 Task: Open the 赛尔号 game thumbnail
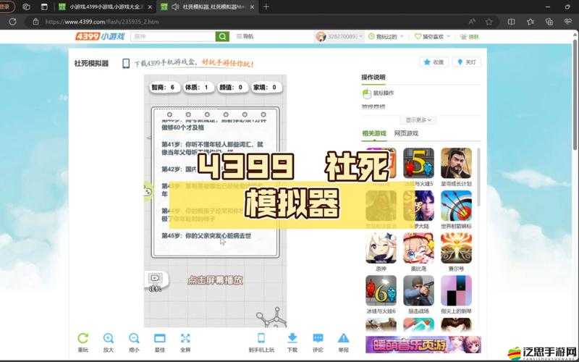(456, 248)
